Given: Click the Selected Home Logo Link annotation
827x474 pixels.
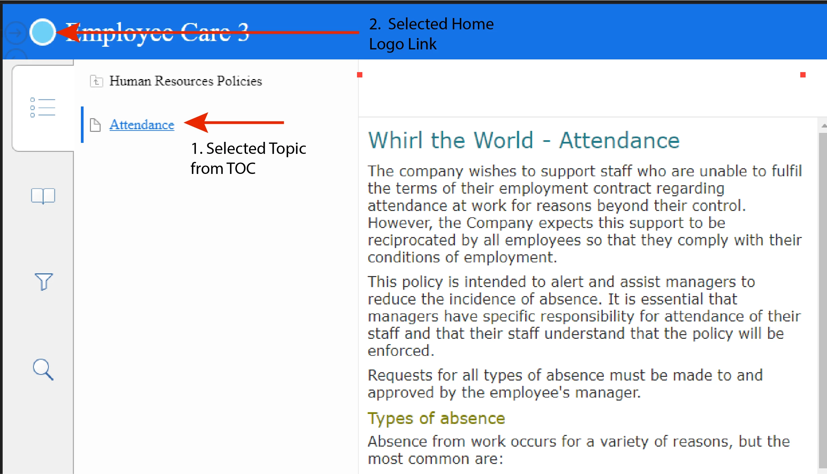Looking at the screenshot, I should pos(431,34).
